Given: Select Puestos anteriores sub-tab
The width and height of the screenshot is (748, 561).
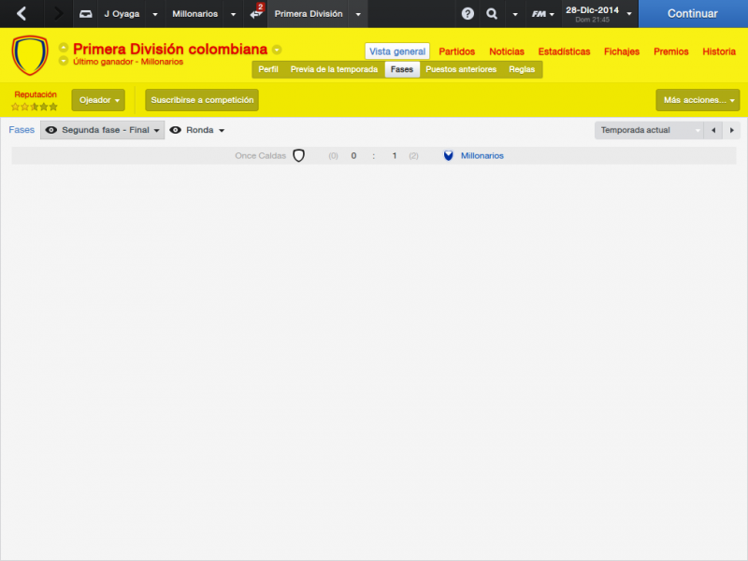Looking at the screenshot, I should [461, 69].
